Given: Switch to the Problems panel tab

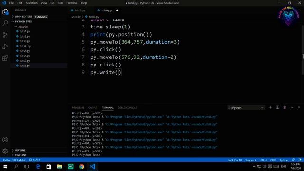Looking at the screenshot, I should (78, 108).
